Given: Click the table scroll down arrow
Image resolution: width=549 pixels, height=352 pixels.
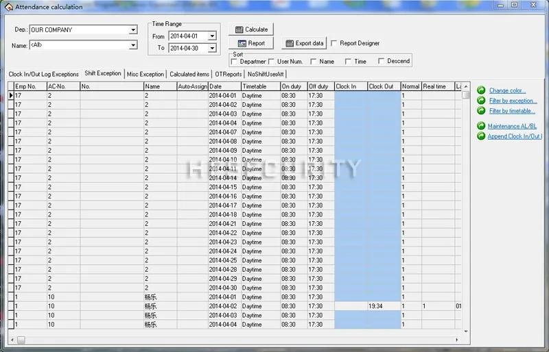Looking at the screenshot, I should 466,331.
